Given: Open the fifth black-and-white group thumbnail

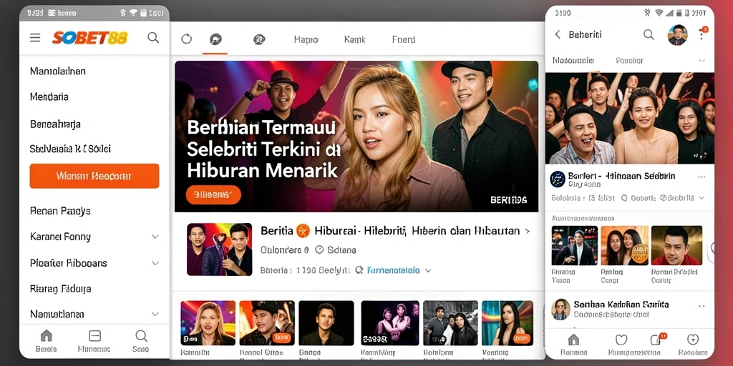Looking at the screenshot, I should coord(450,323).
